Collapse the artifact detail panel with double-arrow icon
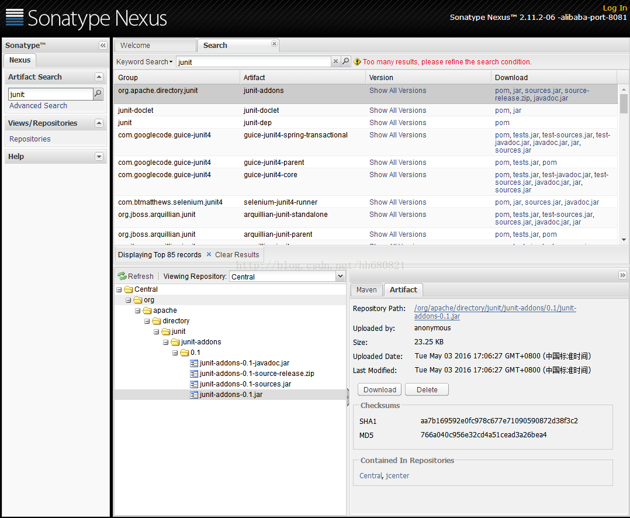 [x=622, y=275]
